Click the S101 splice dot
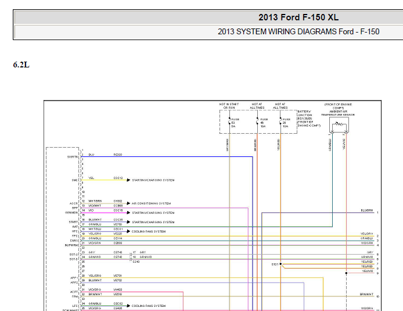This screenshot has width=403, height=311. (x=280, y=264)
